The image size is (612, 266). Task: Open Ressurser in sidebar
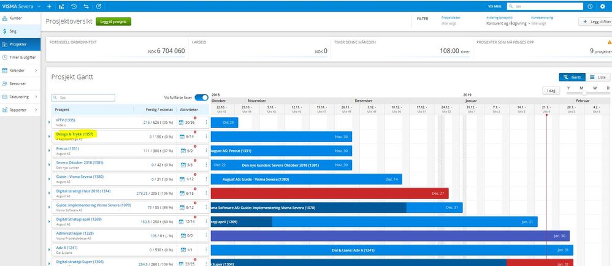[x=20, y=83]
